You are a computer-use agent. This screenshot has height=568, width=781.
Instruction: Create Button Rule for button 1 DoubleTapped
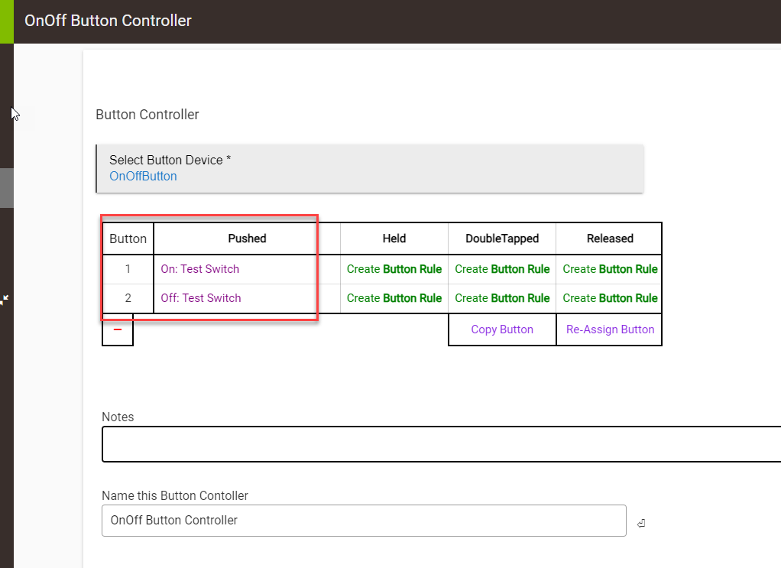coord(502,269)
